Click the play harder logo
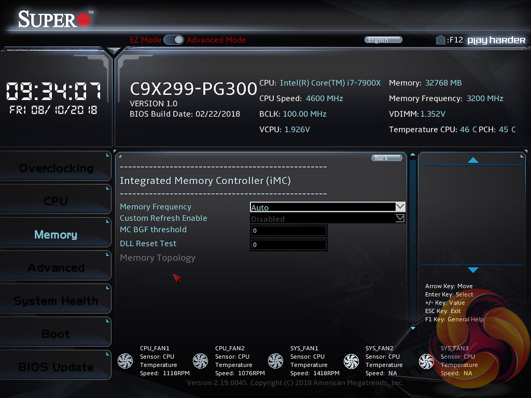 496,40
